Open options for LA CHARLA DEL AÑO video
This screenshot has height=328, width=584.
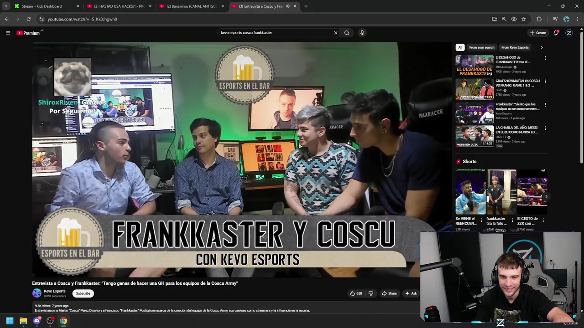click(x=545, y=128)
